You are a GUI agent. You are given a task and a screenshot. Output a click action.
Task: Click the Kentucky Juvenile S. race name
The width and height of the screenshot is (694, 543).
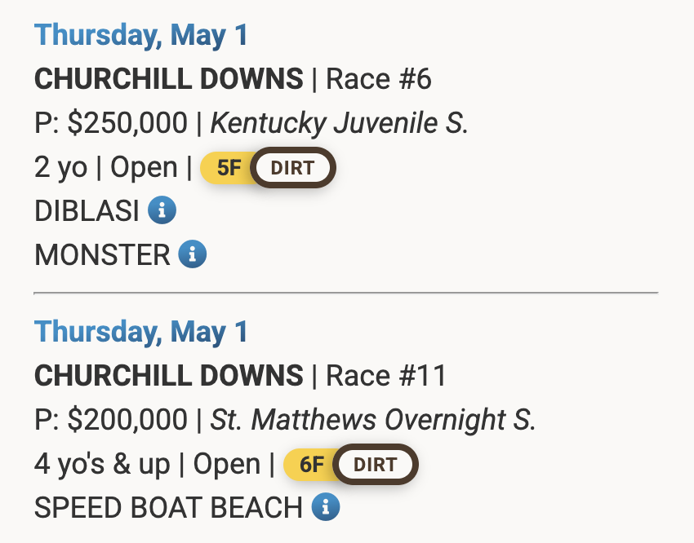tap(340, 123)
